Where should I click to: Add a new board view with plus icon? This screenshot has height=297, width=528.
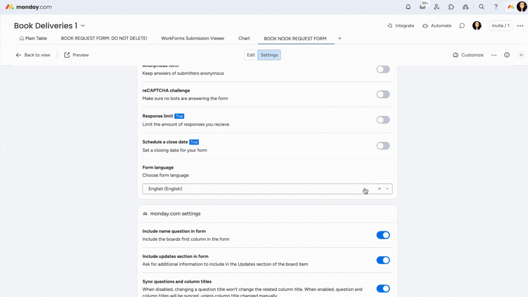[x=340, y=38]
